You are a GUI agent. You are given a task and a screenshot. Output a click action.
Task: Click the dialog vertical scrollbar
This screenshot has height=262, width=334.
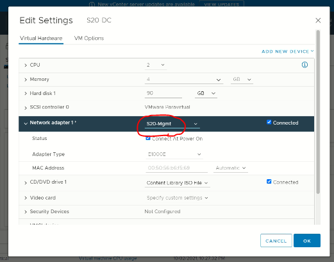318,112
